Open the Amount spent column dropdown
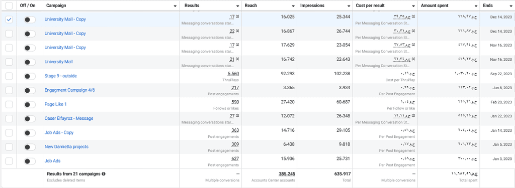The height and width of the screenshot is (188, 515). tap(476, 6)
